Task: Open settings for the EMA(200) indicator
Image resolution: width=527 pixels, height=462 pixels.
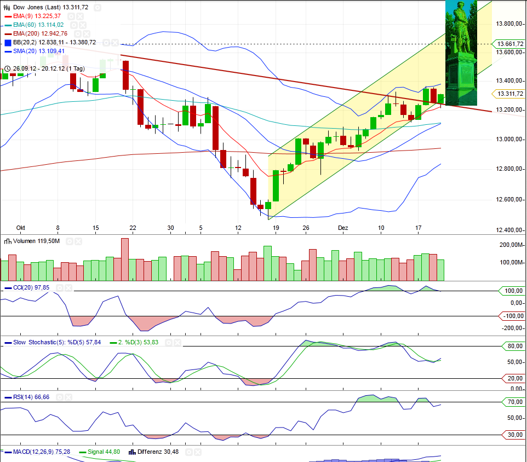Action: (78, 33)
